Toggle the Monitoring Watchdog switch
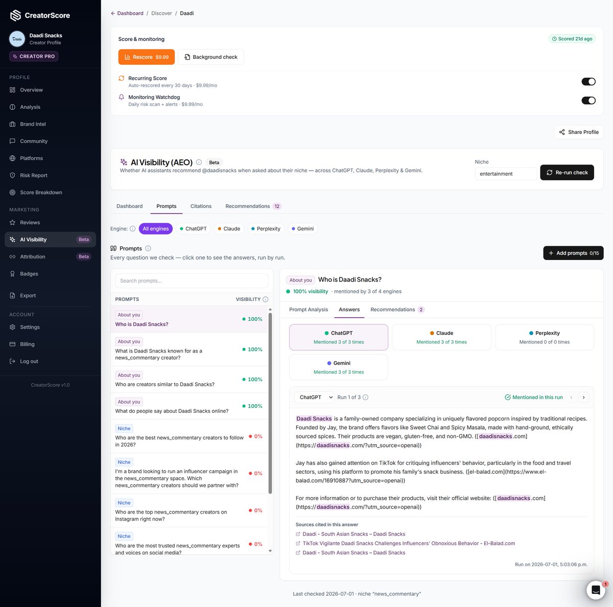This screenshot has height=607, width=613. 588,101
